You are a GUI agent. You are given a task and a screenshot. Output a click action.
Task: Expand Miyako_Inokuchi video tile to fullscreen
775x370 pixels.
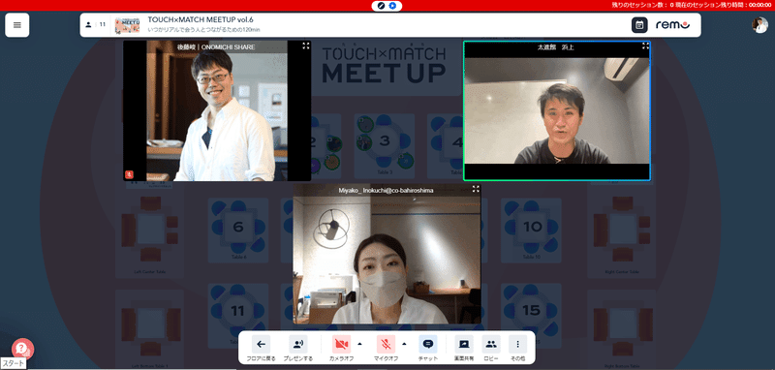point(476,189)
